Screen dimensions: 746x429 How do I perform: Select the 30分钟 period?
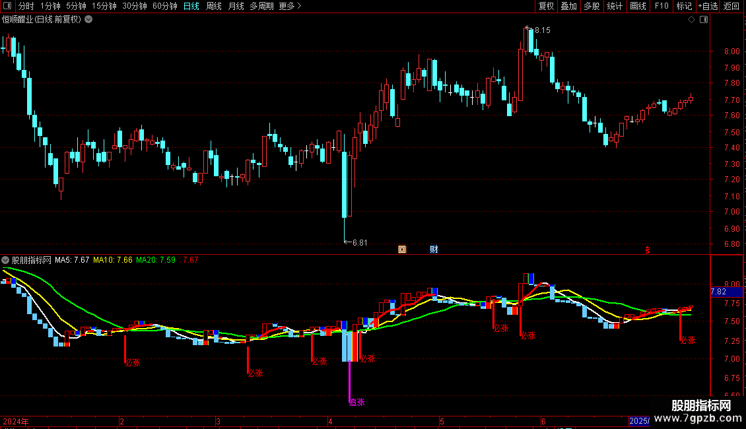[x=134, y=6]
